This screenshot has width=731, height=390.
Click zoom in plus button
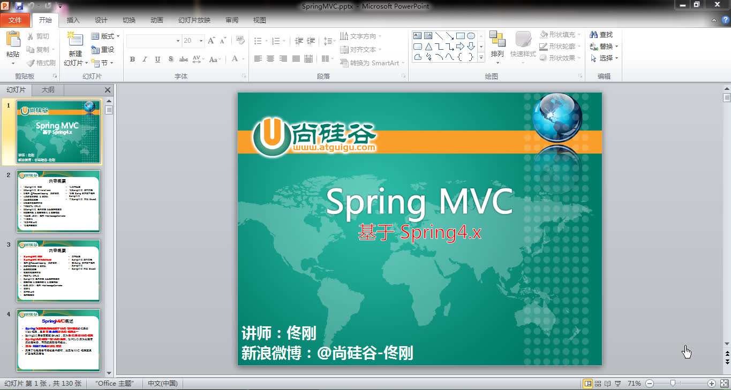pyautogui.click(x=712, y=384)
